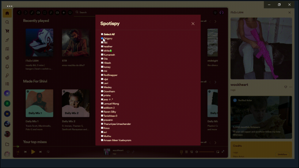299x168 pixels.
Task: Like wockheart with heart in right panel
Action: point(285,87)
